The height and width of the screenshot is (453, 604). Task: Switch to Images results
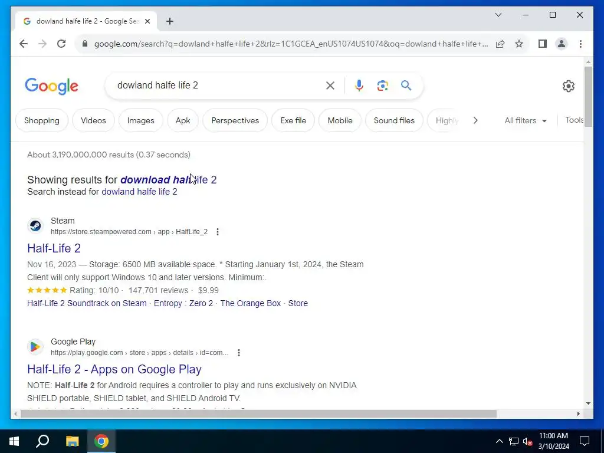coord(140,120)
